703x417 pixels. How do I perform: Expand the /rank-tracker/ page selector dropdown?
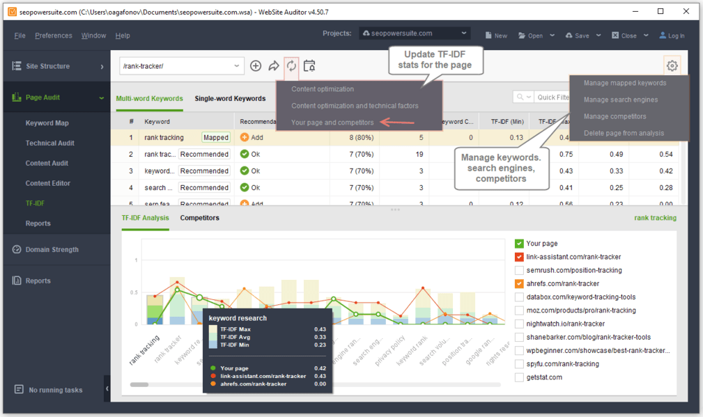(x=235, y=65)
